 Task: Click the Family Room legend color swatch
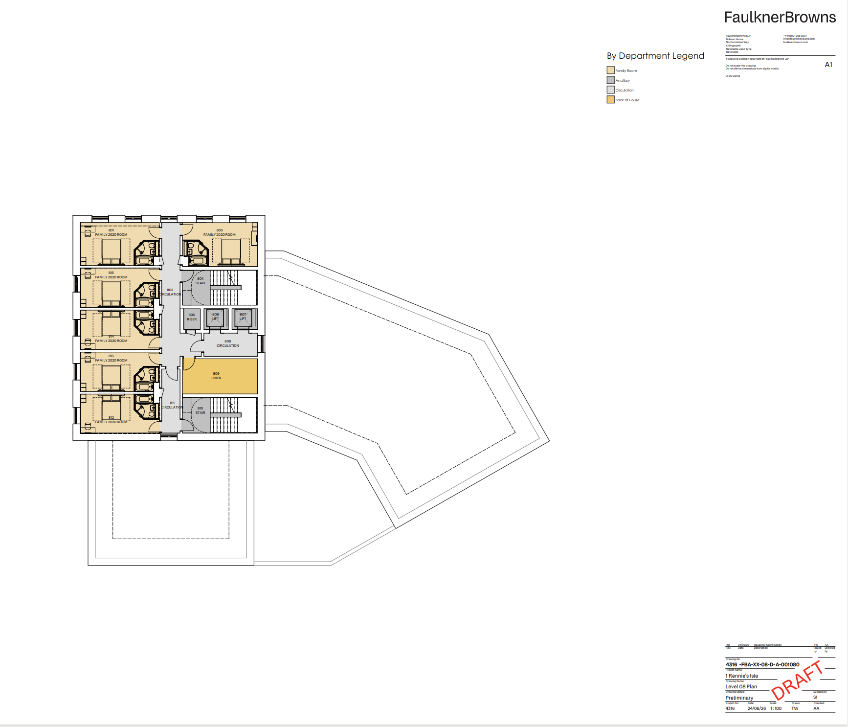(610, 70)
